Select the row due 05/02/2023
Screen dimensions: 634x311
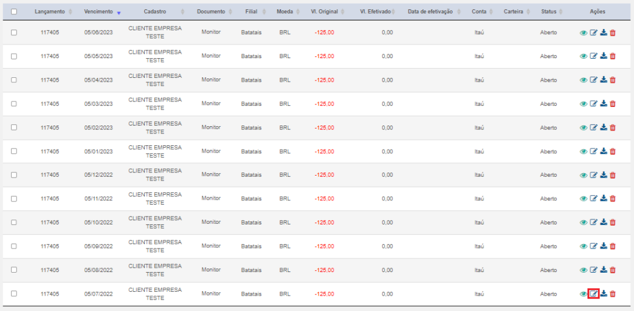pyautogui.click(x=14, y=127)
